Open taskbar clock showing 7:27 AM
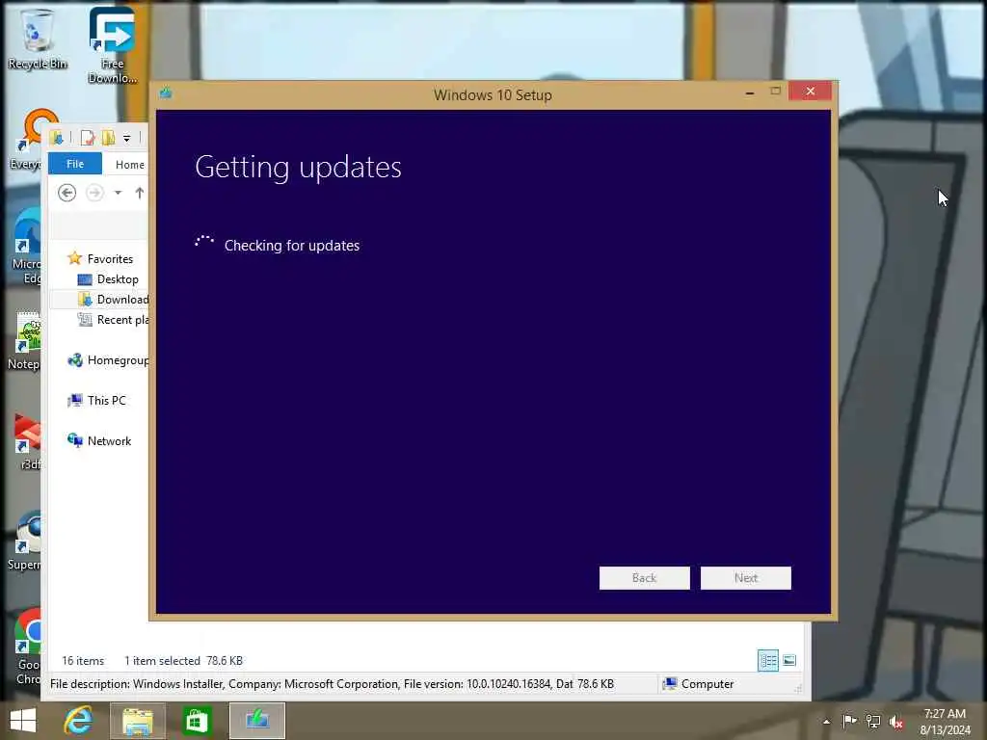The width and height of the screenshot is (987, 740). [x=945, y=722]
